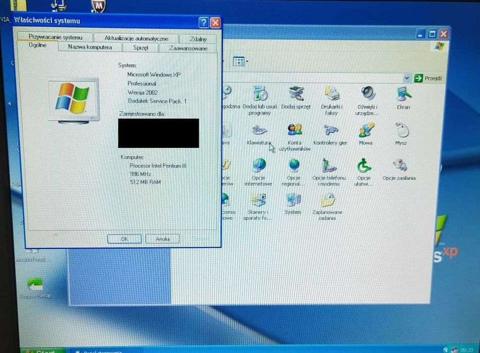
Task: Open the Dźwięki i urządzenia applet
Action: pos(367,100)
